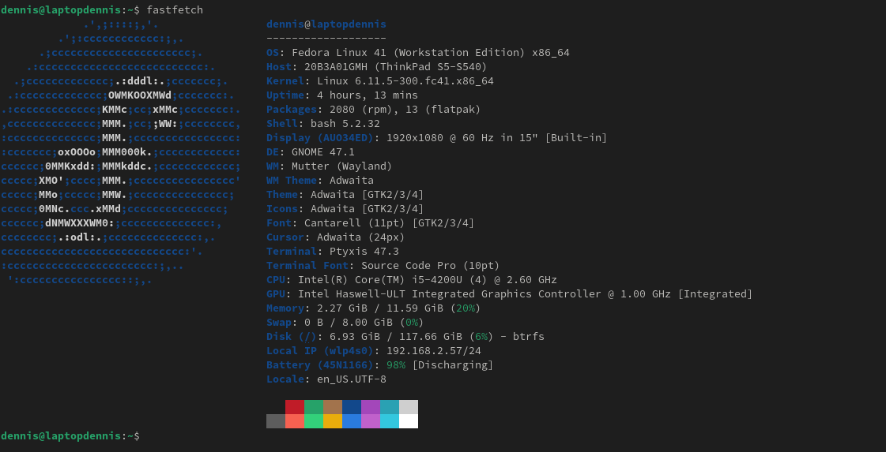Image resolution: width=886 pixels, height=452 pixels.
Task: Pick the brown color block
Action: pos(333,407)
